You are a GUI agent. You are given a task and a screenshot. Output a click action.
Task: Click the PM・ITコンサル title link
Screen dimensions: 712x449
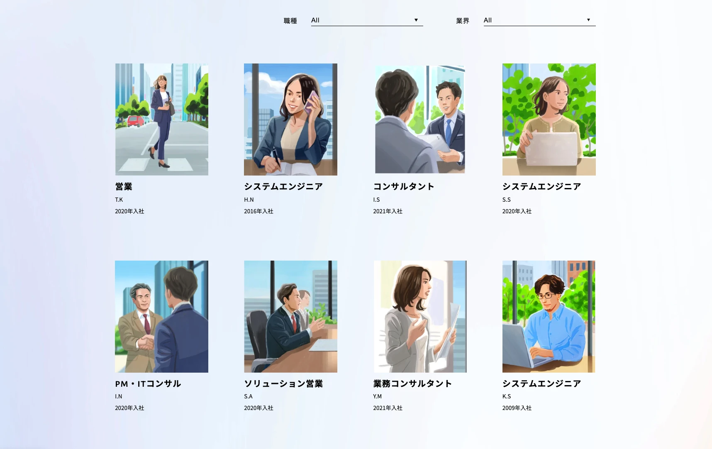148,384
